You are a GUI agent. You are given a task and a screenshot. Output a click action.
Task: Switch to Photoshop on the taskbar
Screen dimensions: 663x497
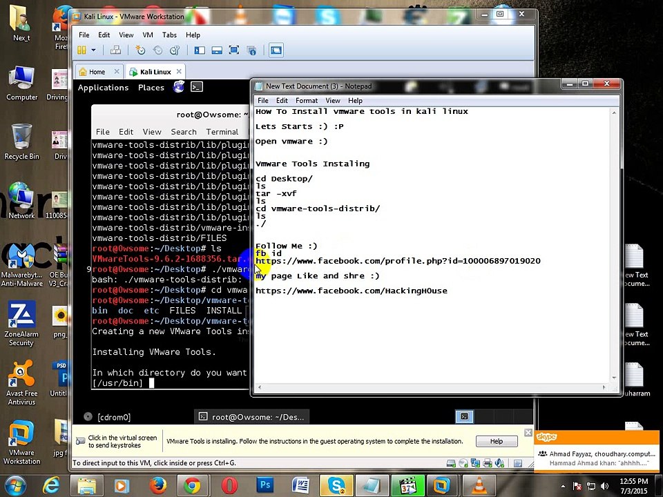tap(265, 485)
